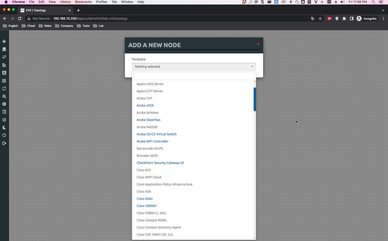
Task: Open the History menu in menu bar
Action: pos(65,2)
